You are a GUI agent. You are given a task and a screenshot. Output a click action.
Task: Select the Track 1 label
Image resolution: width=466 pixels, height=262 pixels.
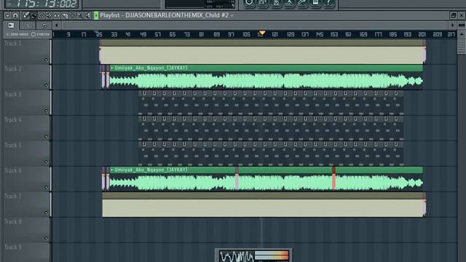[13, 44]
